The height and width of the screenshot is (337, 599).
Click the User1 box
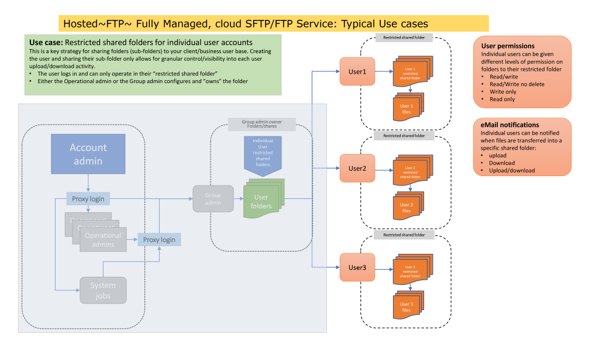(x=357, y=71)
